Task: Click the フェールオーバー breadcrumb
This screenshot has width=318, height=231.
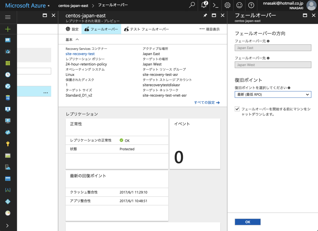Action: 113,5
